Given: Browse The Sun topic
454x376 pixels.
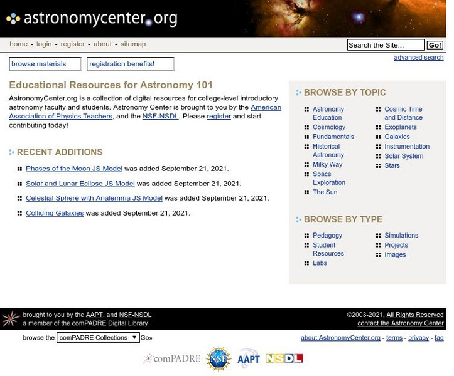Looking at the screenshot, I should 325,192.
